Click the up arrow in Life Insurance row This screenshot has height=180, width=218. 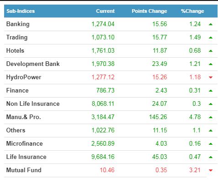pyautogui.click(x=211, y=157)
